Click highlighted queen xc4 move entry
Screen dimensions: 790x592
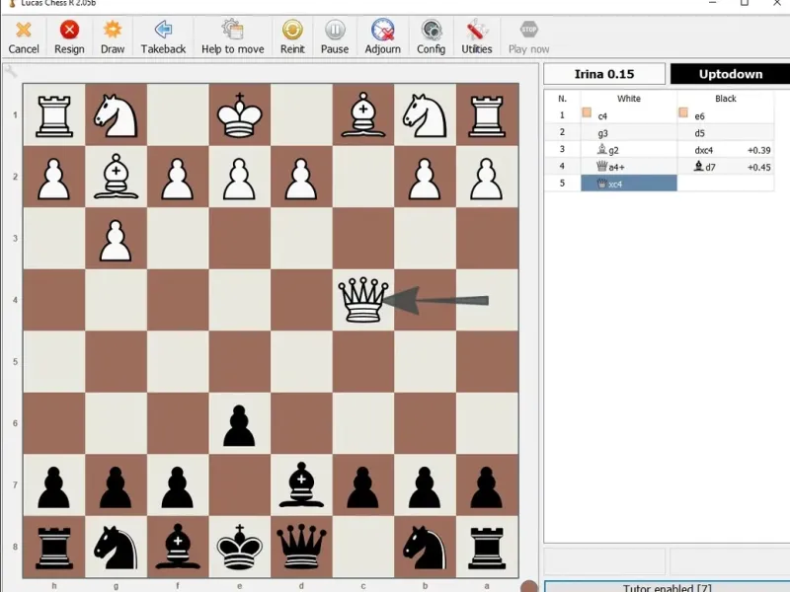629,184
